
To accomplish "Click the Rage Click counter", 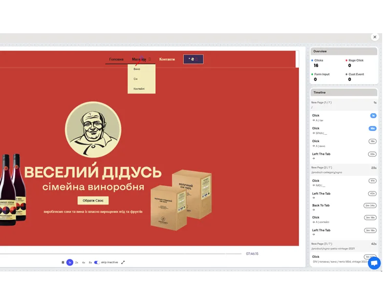I will (x=354, y=63).
